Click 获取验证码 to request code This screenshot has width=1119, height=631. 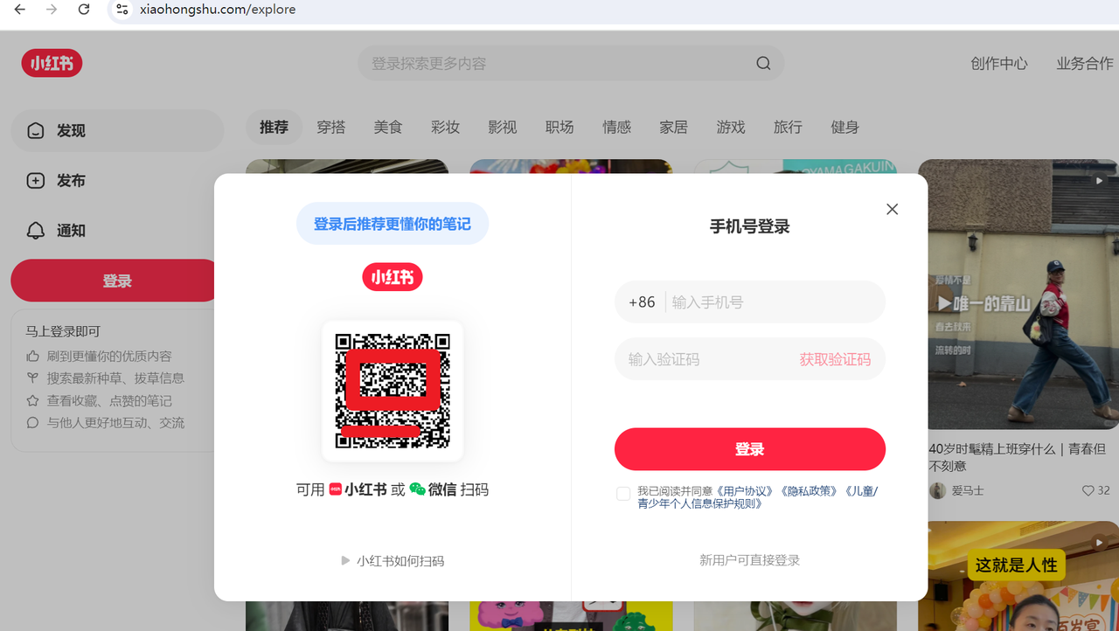(835, 359)
